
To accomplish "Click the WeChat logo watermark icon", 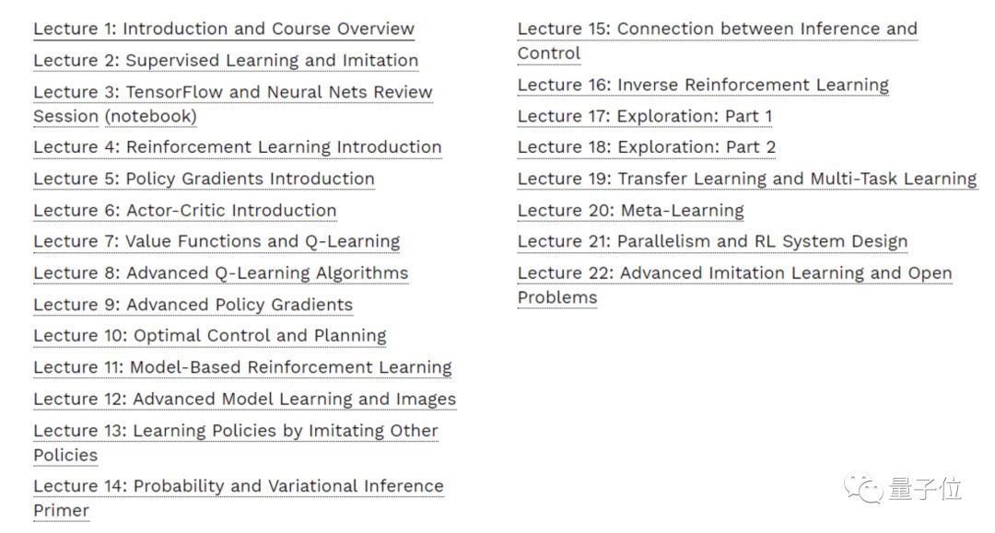I will coord(864,488).
